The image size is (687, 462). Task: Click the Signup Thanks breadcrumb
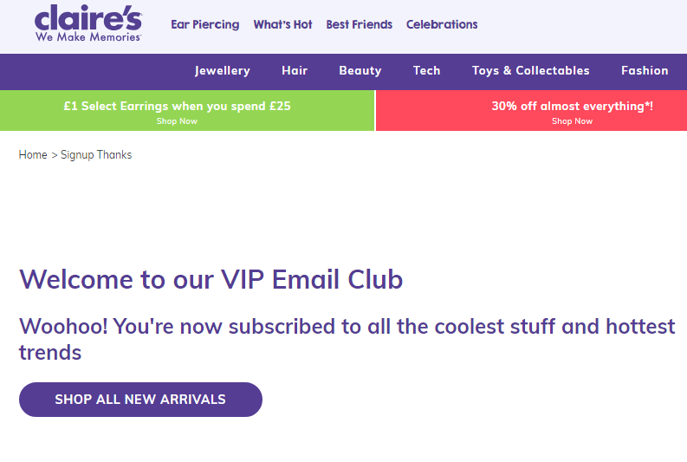(x=96, y=155)
